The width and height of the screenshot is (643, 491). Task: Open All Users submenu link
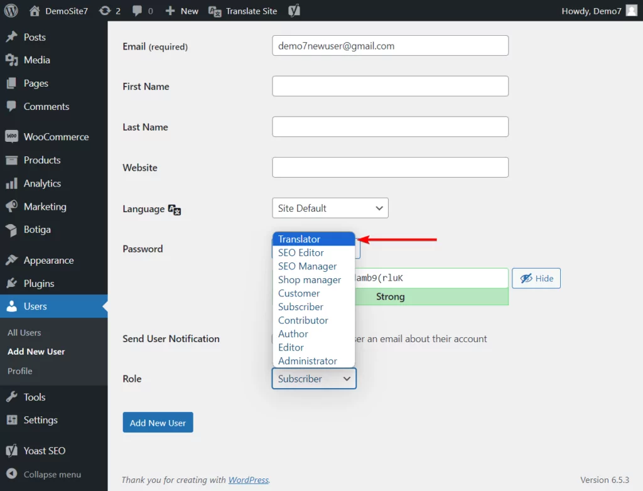click(x=24, y=333)
